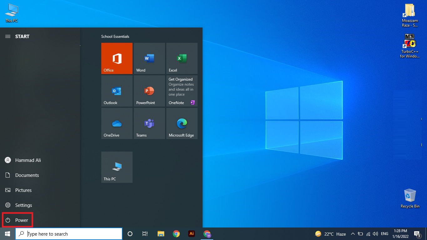Open Wi-Fi network flyout

pyautogui.click(x=368, y=234)
